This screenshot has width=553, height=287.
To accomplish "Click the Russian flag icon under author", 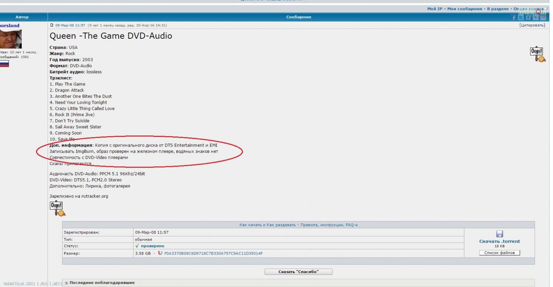I will (x=4, y=64).
